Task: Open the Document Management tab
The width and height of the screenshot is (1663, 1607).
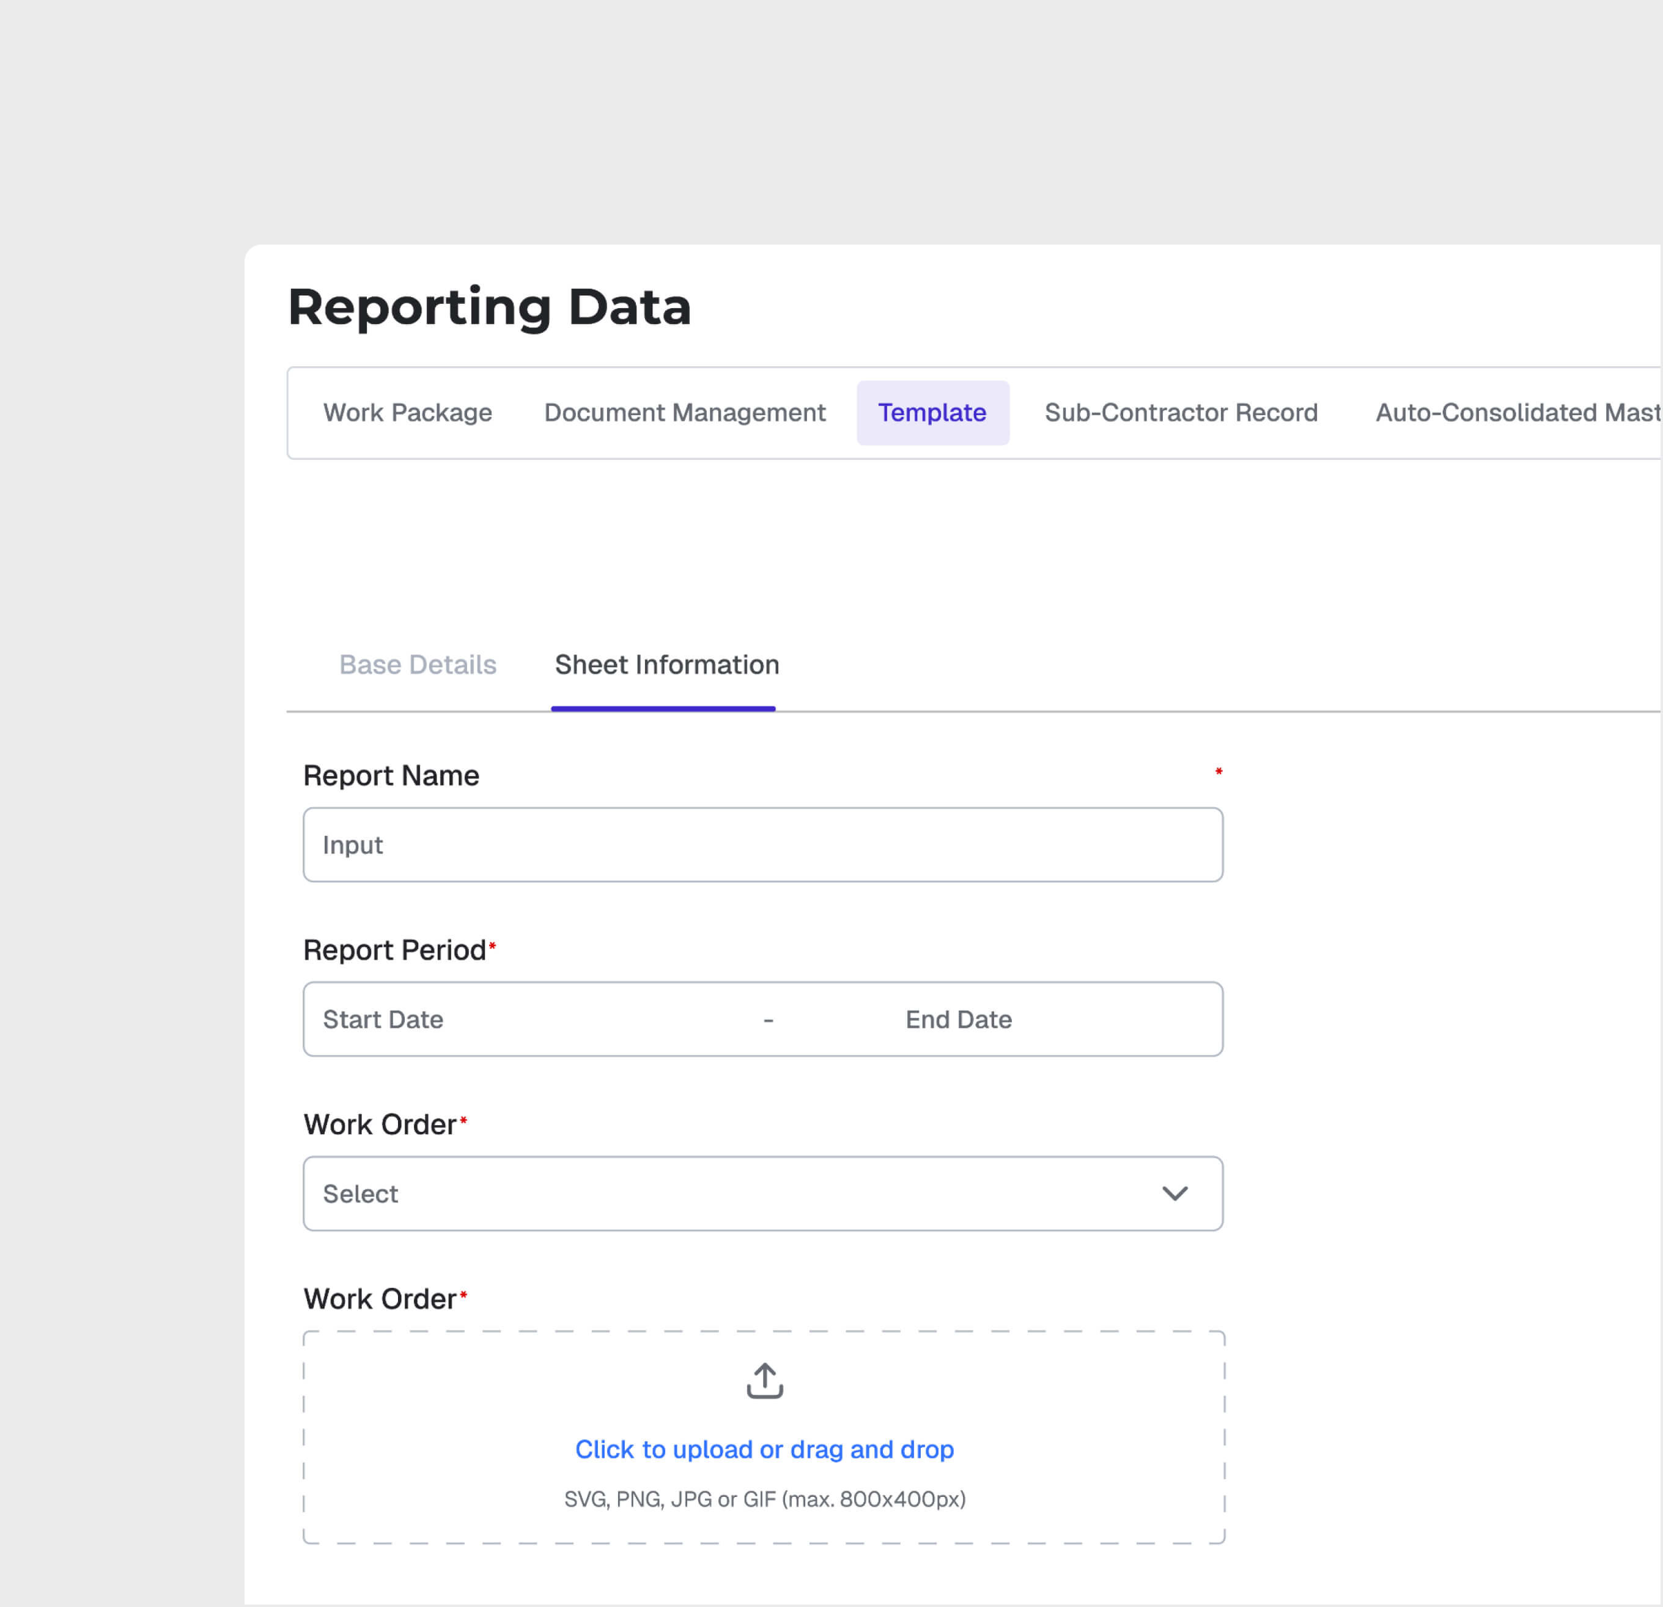Action: [684, 412]
